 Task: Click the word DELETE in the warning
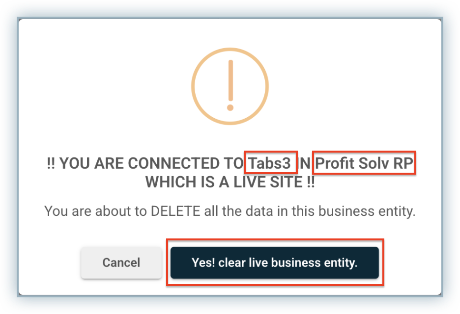click(x=175, y=211)
